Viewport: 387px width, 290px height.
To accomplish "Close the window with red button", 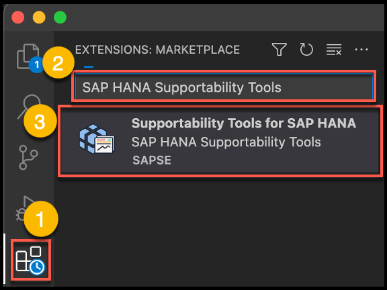I will pos(17,17).
